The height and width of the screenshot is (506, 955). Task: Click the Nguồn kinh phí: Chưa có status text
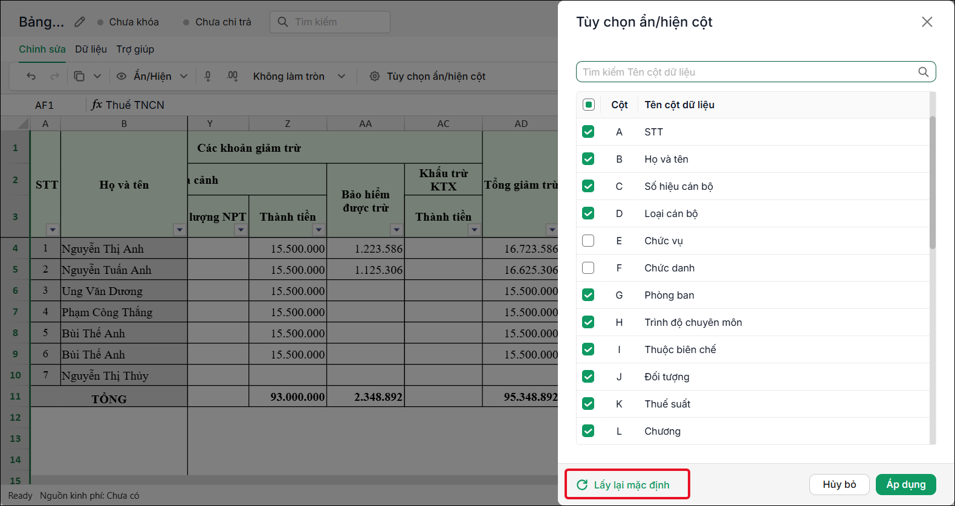click(x=89, y=496)
